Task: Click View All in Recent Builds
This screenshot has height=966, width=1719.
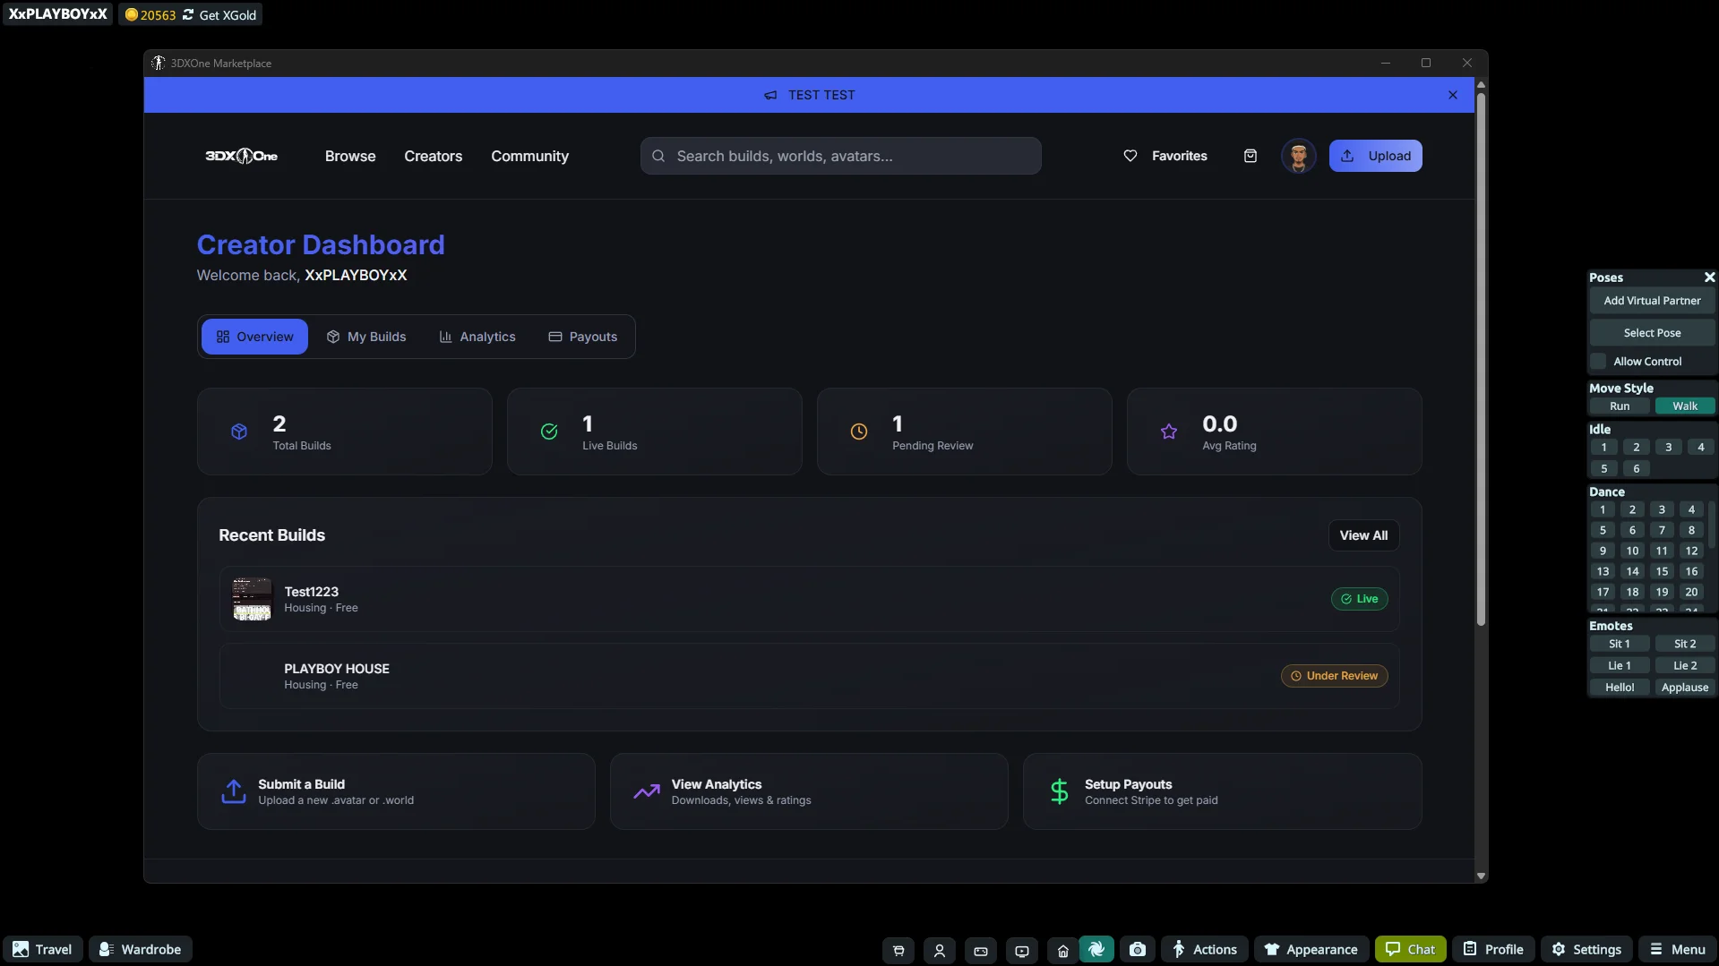Action: pos(1363,535)
